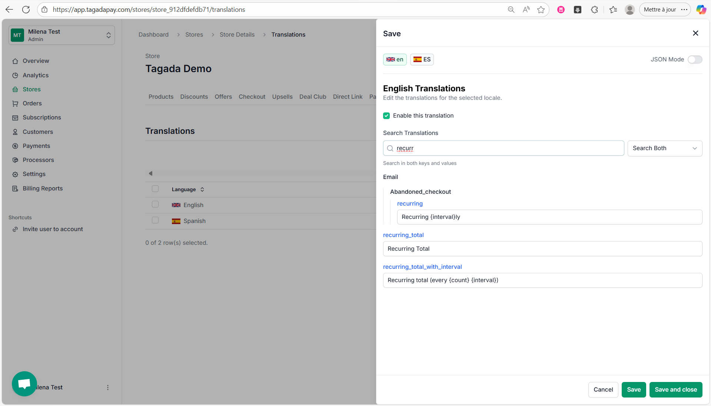Click the browser back arrow
The image size is (711, 406).
tap(9, 10)
